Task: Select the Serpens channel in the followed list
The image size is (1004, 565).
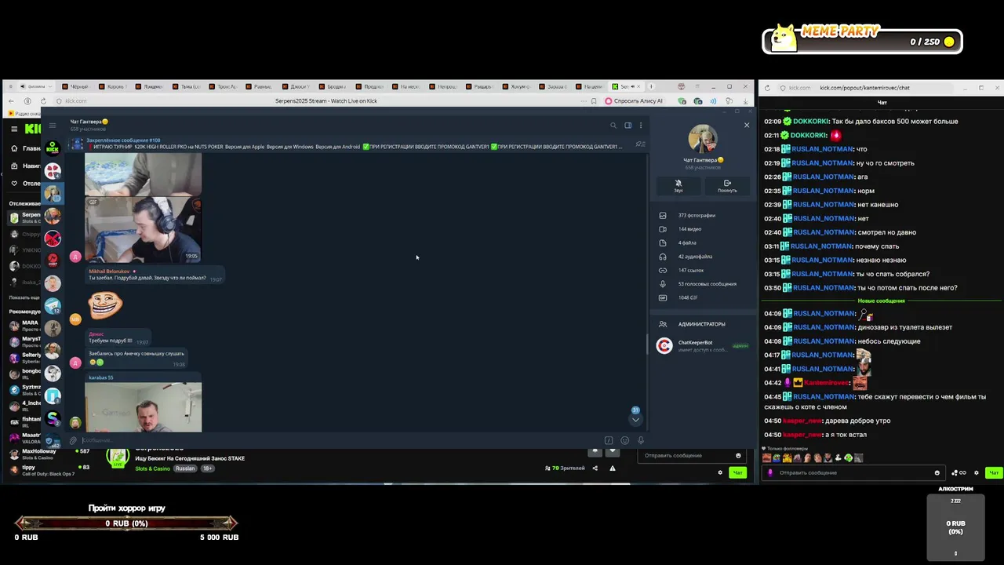Action: click(24, 217)
